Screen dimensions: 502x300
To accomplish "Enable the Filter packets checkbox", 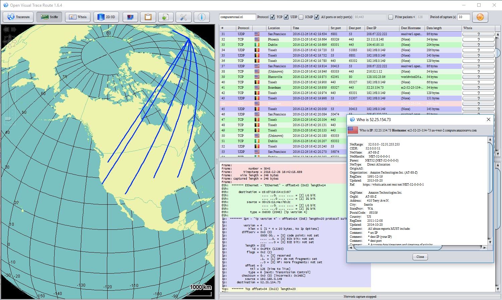I will pos(391,17).
